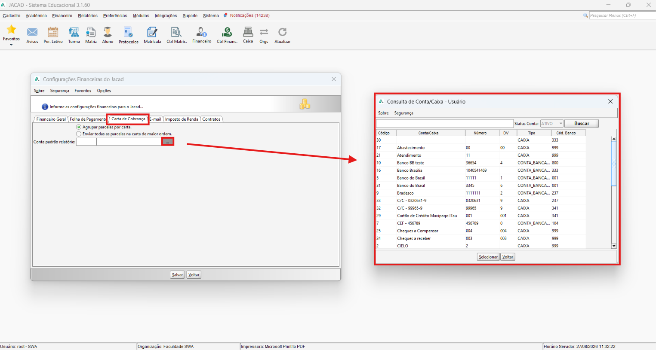Viewport: 656px width, 350px height.
Task: Open the Sistema menu
Action: coord(211,16)
